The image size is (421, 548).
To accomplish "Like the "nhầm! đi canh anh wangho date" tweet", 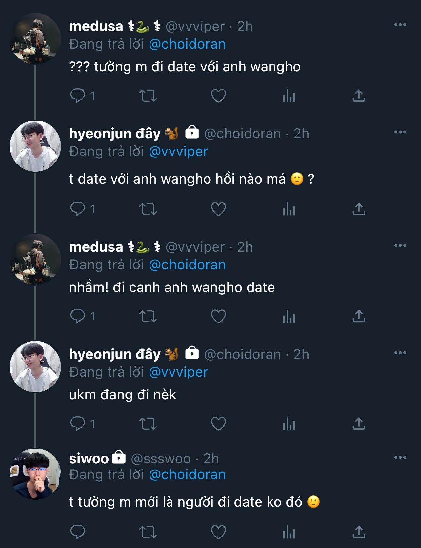I will [x=218, y=317].
